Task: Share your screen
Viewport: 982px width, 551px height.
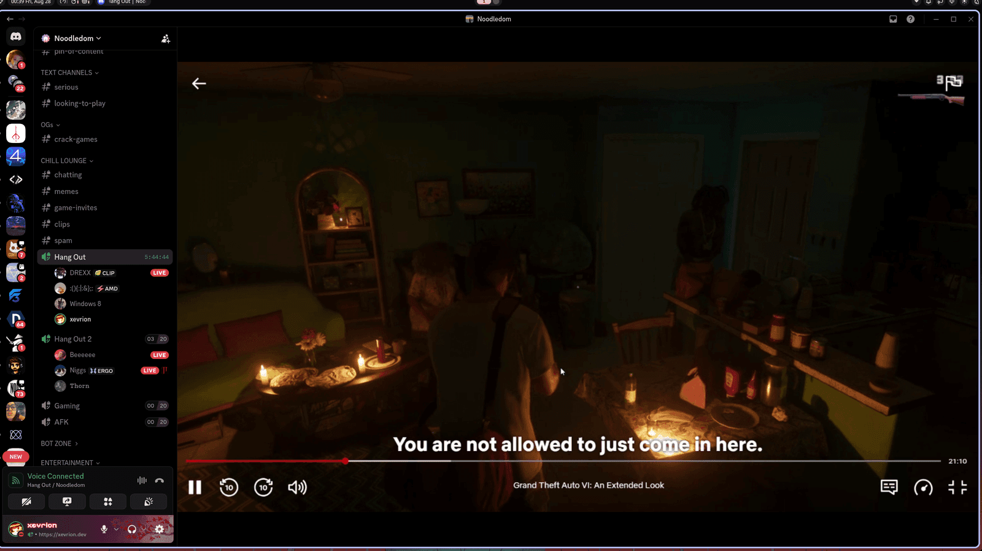Action: pyautogui.click(x=67, y=502)
